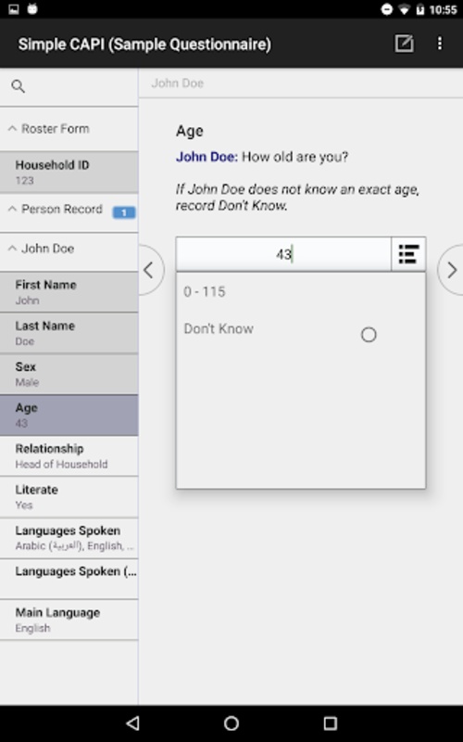The height and width of the screenshot is (742, 463).
Task: Go to next question arrow
Action: [x=451, y=270]
